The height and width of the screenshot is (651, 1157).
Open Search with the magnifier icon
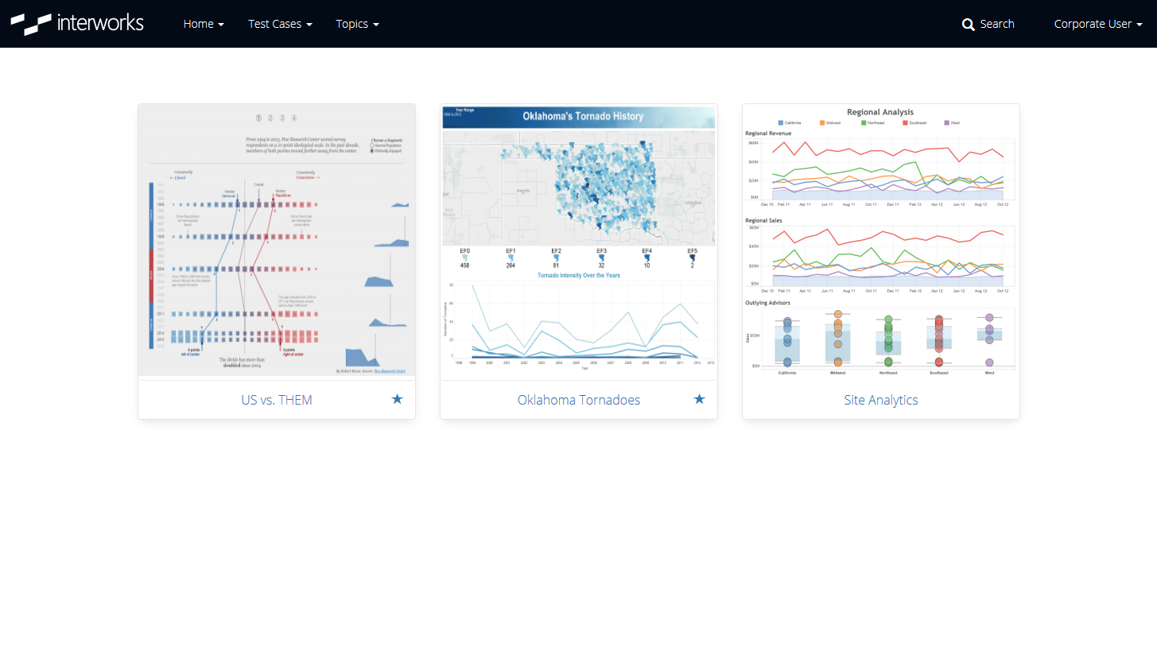988,24
